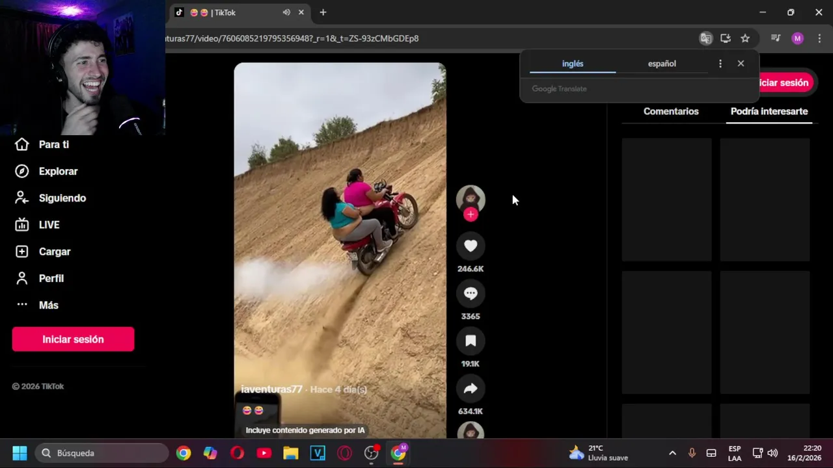Click the taskbar Búsqueda search box
Image resolution: width=833 pixels, height=468 pixels.
102,453
